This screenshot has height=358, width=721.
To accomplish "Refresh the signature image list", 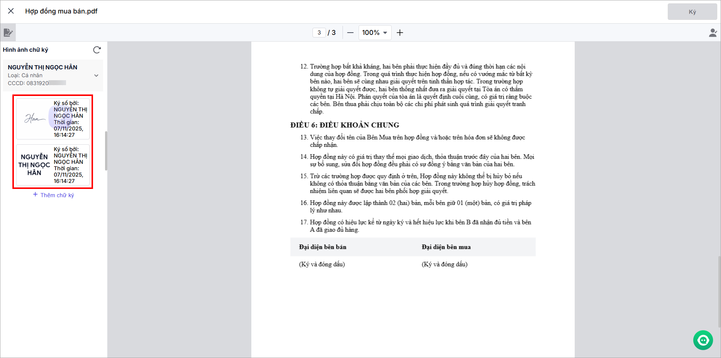I will point(97,50).
